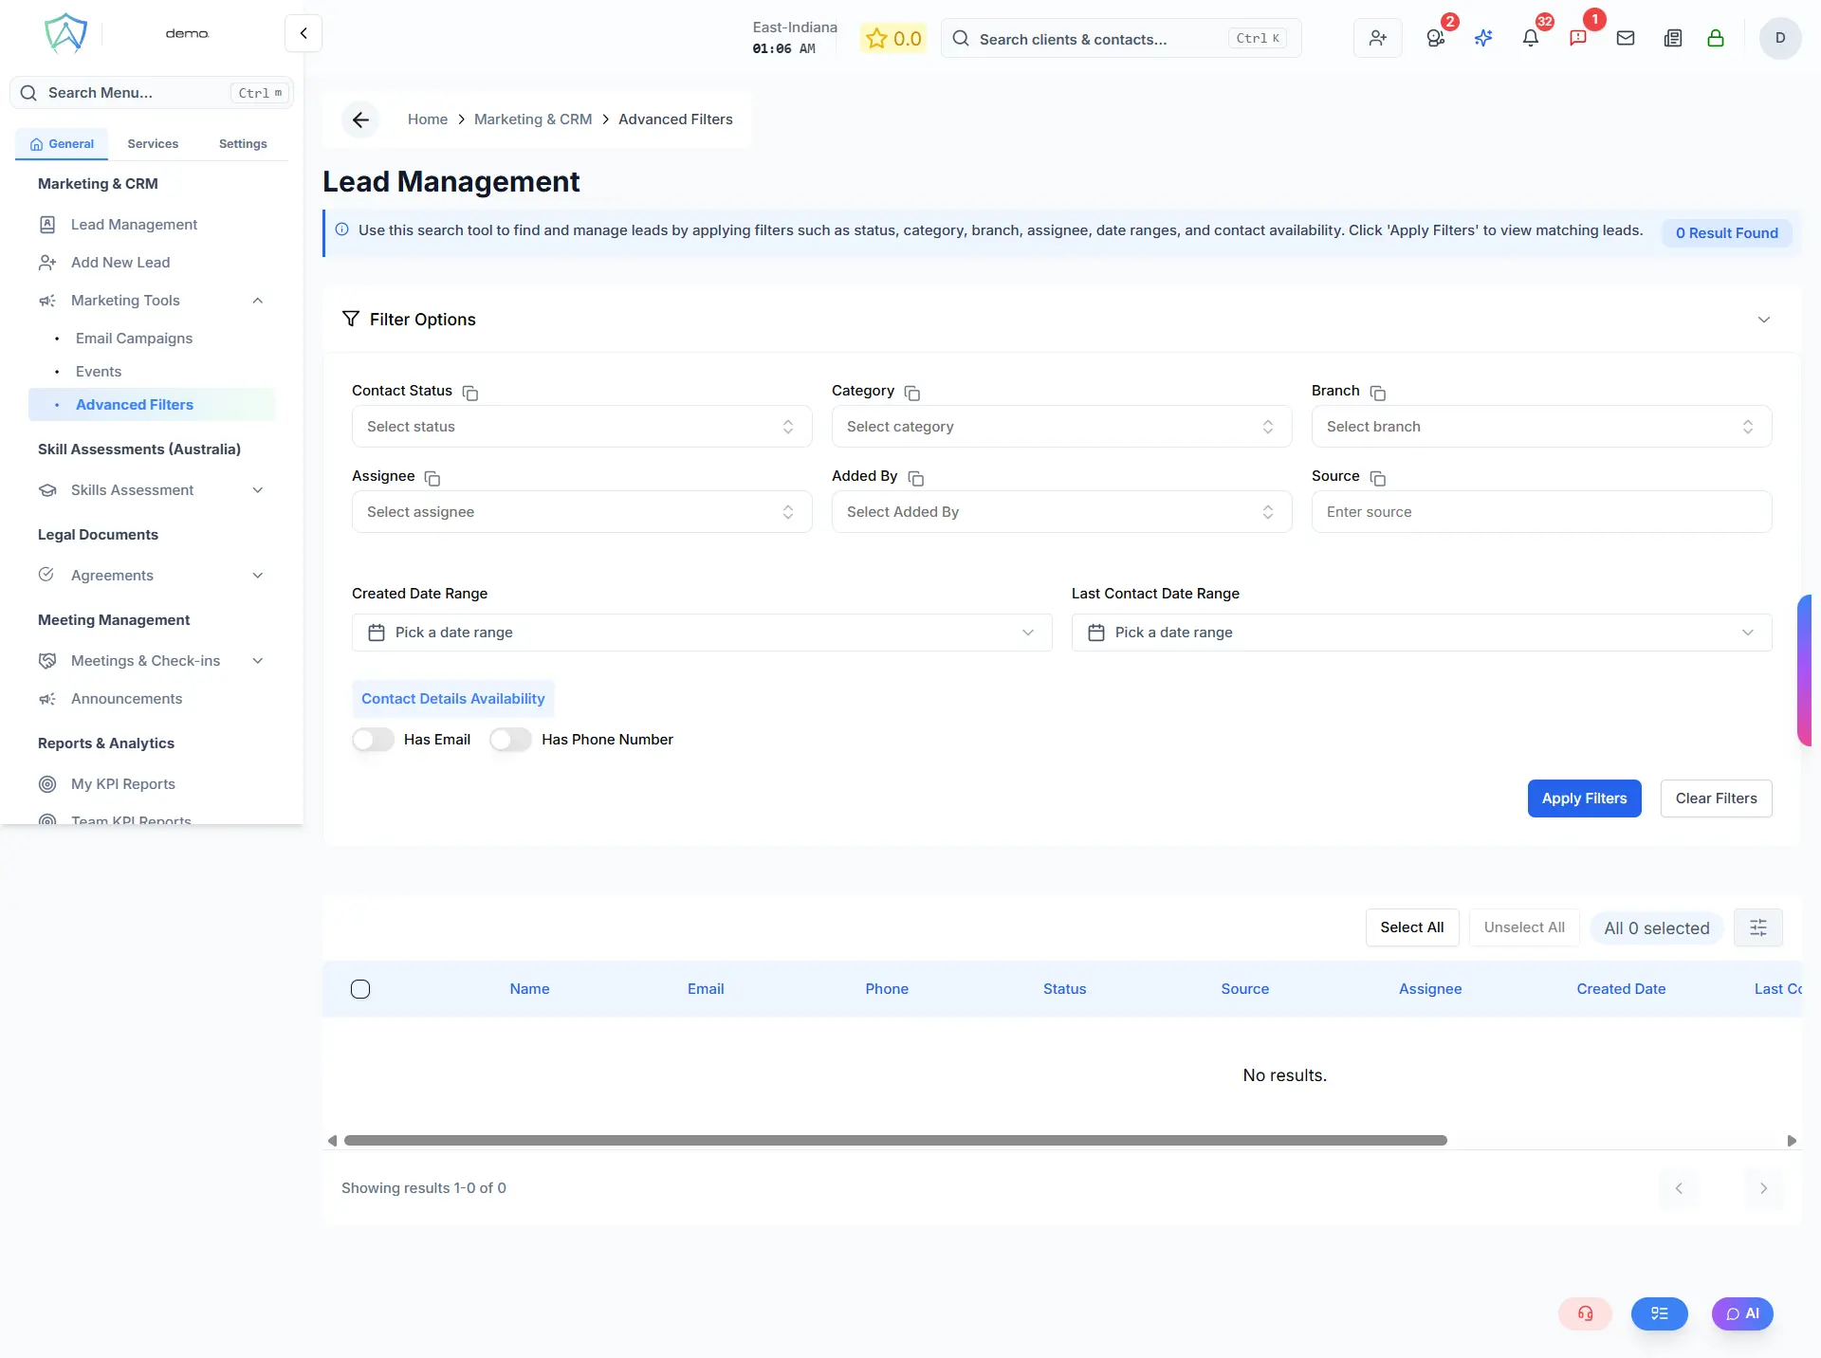The height and width of the screenshot is (1358, 1821).
Task: Go back using the arrow icon
Action: (x=360, y=119)
